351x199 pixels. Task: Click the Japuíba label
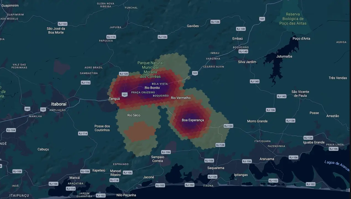[116, 27]
